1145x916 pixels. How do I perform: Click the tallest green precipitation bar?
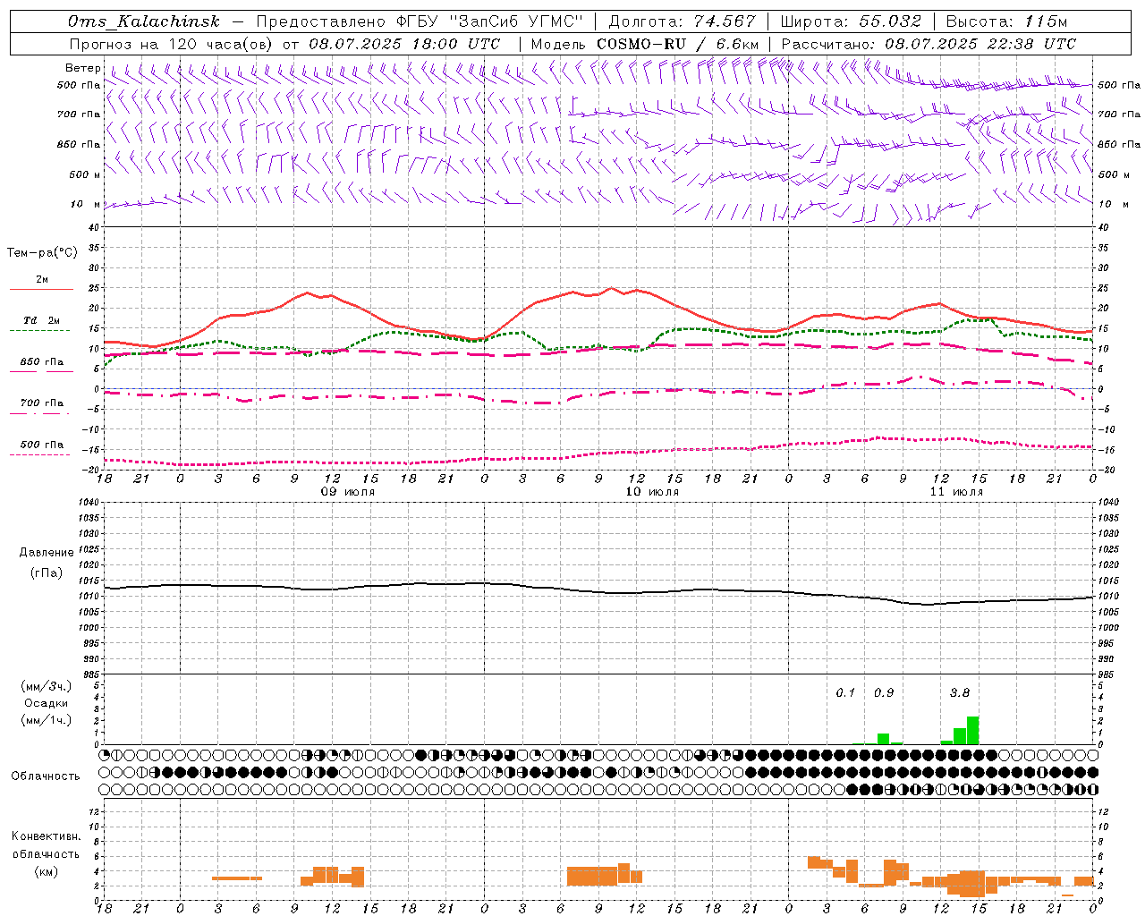click(972, 731)
